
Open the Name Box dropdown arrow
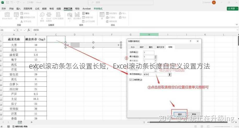coord(14,30)
